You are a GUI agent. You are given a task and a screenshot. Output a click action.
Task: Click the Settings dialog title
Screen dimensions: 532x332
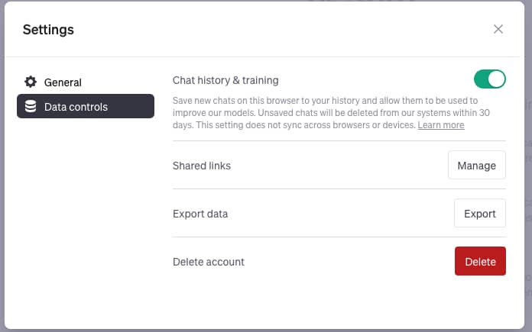tap(48, 30)
